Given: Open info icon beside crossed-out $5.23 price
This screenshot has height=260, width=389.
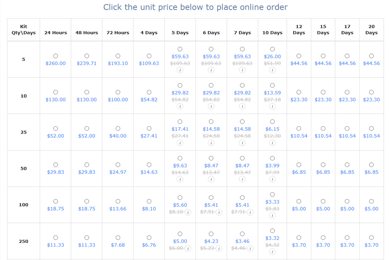Looking at the screenshot, I should pos(219,248).
